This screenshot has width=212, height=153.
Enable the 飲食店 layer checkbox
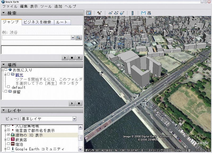[x=8, y=139]
